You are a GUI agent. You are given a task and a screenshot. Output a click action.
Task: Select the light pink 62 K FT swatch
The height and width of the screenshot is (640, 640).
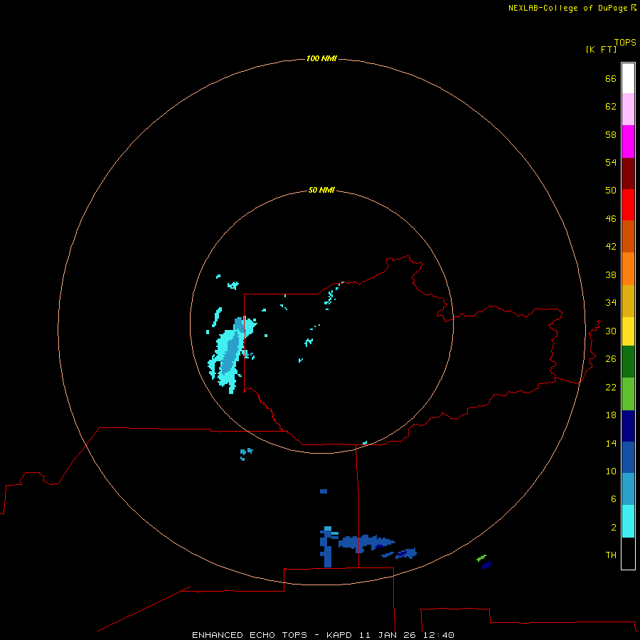point(628,109)
